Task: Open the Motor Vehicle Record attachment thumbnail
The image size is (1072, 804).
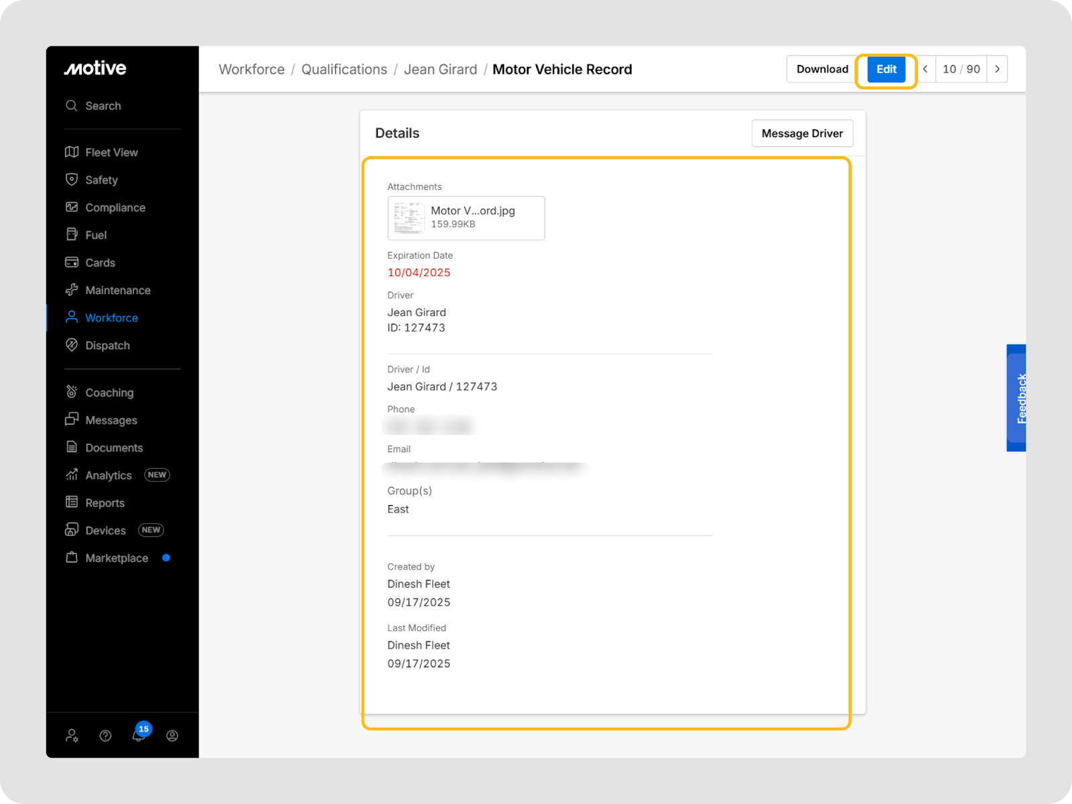Action: [x=409, y=218]
